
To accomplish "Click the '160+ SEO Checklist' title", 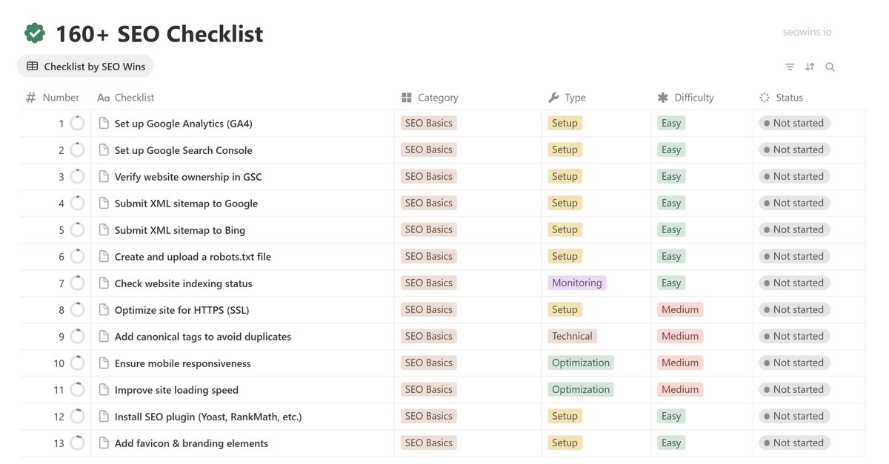I will coord(159,33).
